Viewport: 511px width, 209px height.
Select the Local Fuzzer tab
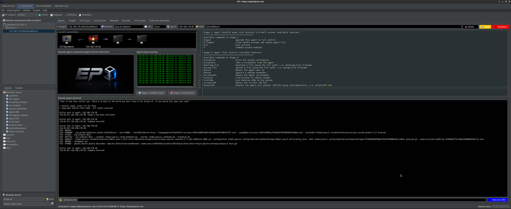tap(100, 20)
